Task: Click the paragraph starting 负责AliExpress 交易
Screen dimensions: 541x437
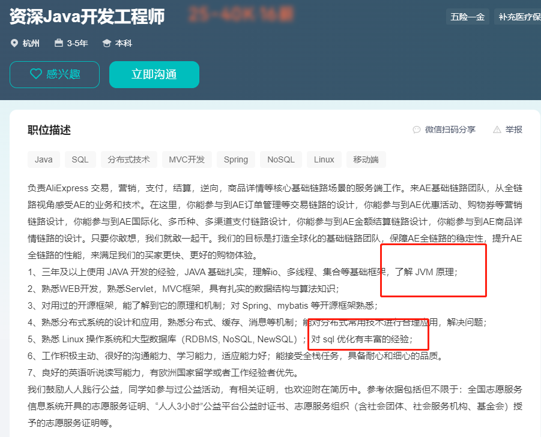Action: (x=275, y=222)
